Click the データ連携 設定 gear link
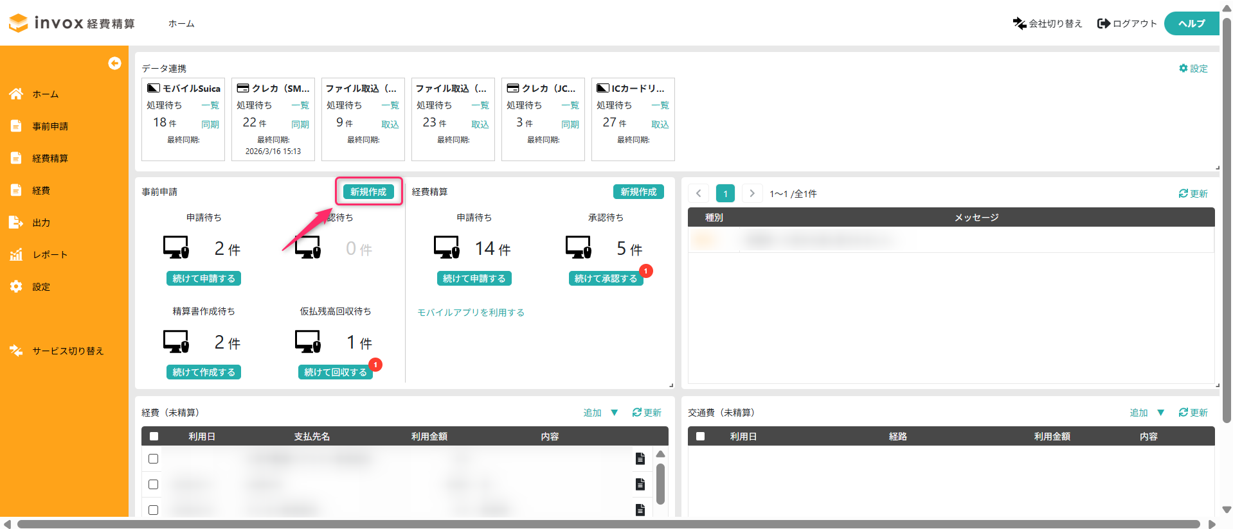Viewport: 1233px width, 529px height. tap(1193, 68)
